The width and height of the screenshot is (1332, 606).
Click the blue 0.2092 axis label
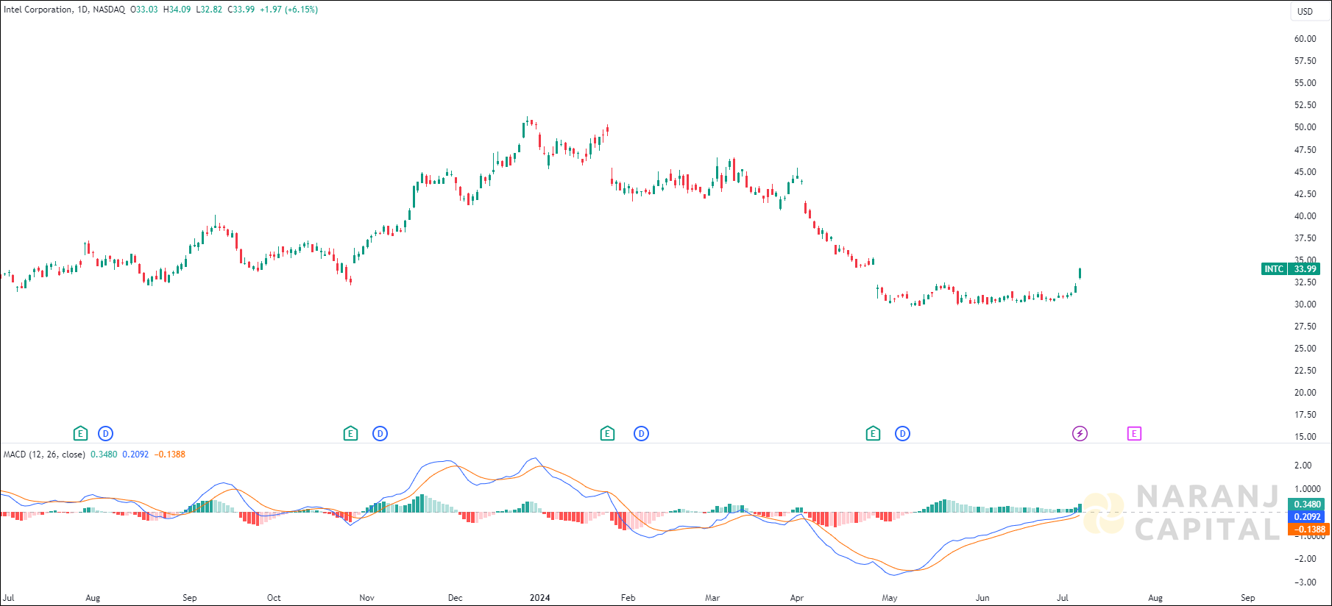pos(1306,517)
